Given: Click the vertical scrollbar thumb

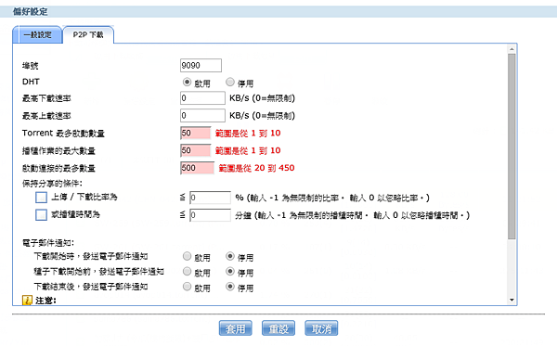Looking at the screenshot, I should 512,147.
